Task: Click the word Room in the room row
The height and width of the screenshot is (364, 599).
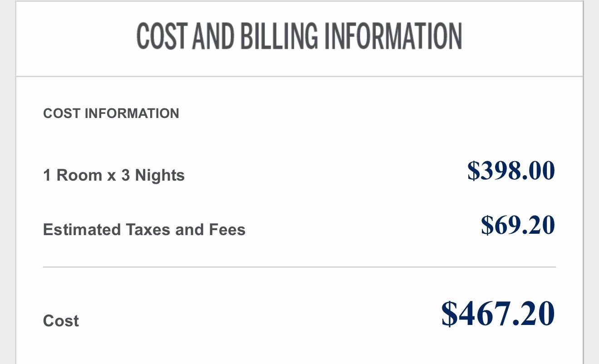Action: 79,175
